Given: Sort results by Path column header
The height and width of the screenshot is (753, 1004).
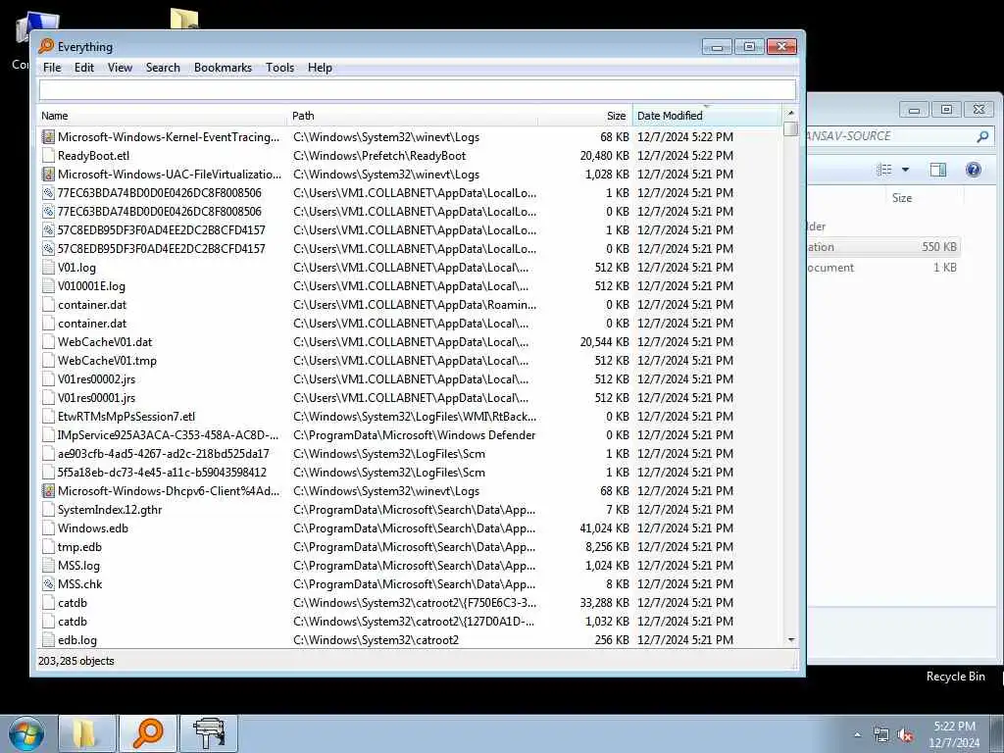Looking at the screenshot, I should pos(413,116).
